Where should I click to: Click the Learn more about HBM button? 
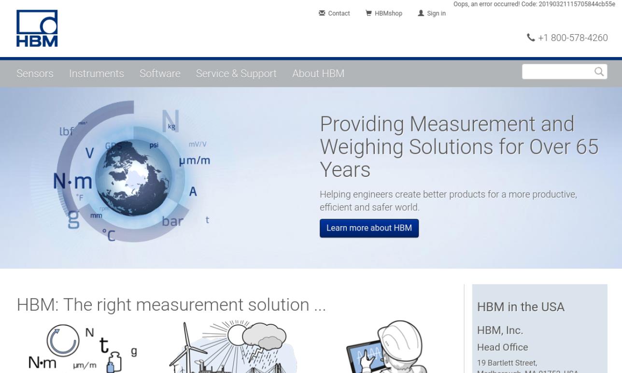[x=369, y=228]
